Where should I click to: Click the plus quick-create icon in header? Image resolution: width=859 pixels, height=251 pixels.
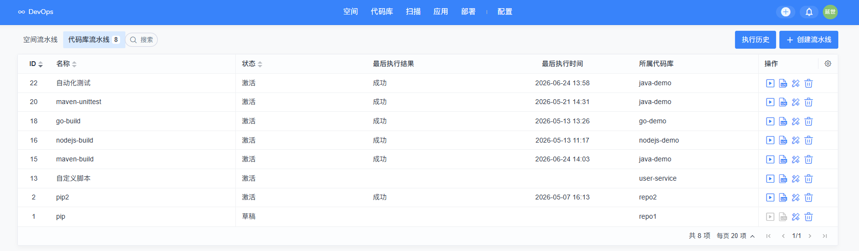click(786, 12)
